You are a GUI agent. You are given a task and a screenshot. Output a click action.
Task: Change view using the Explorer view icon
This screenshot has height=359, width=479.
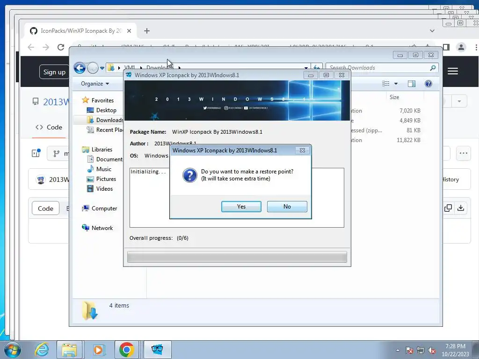pos(386,84)
